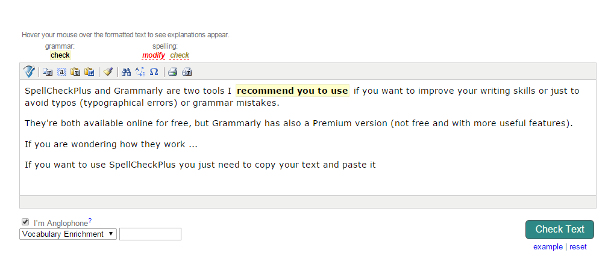Click the Paste from Word icon

coord(89,72)
